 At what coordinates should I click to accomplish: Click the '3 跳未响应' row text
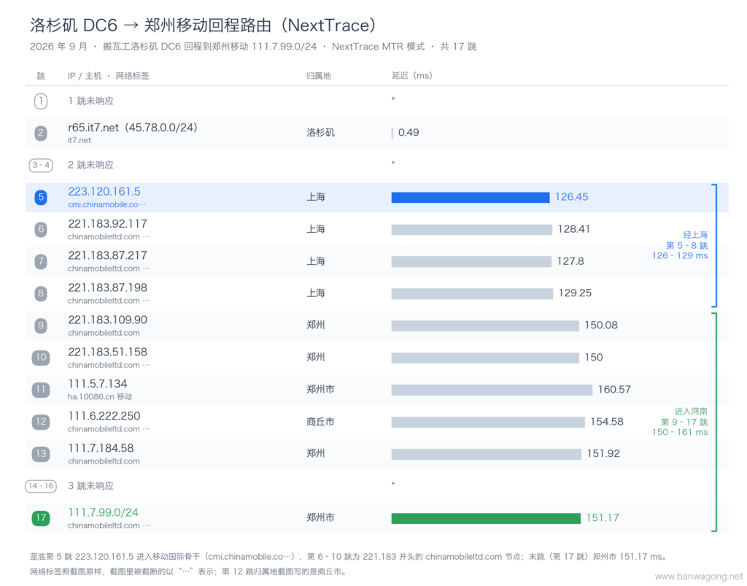90,486
